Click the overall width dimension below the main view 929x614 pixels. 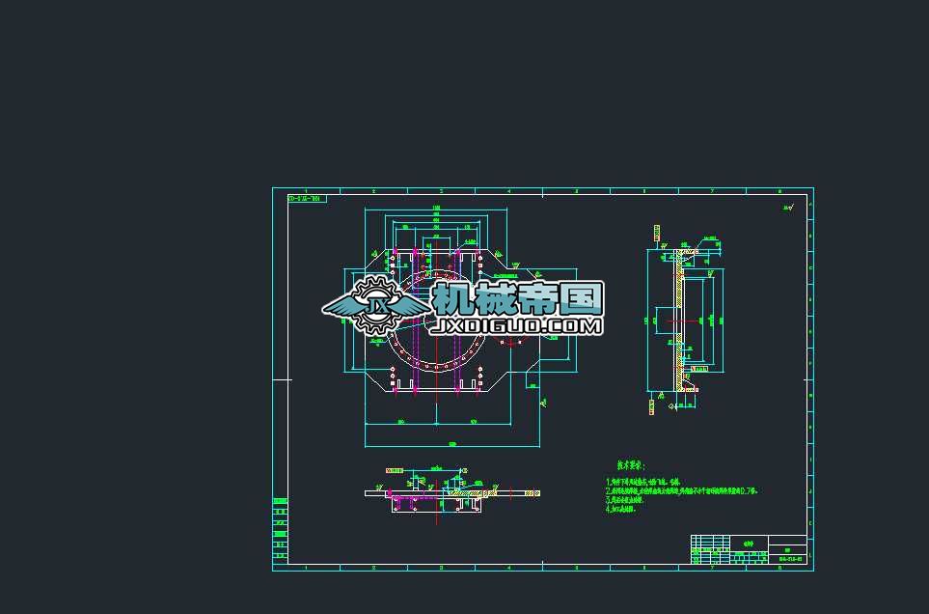(x=452, y=444)
